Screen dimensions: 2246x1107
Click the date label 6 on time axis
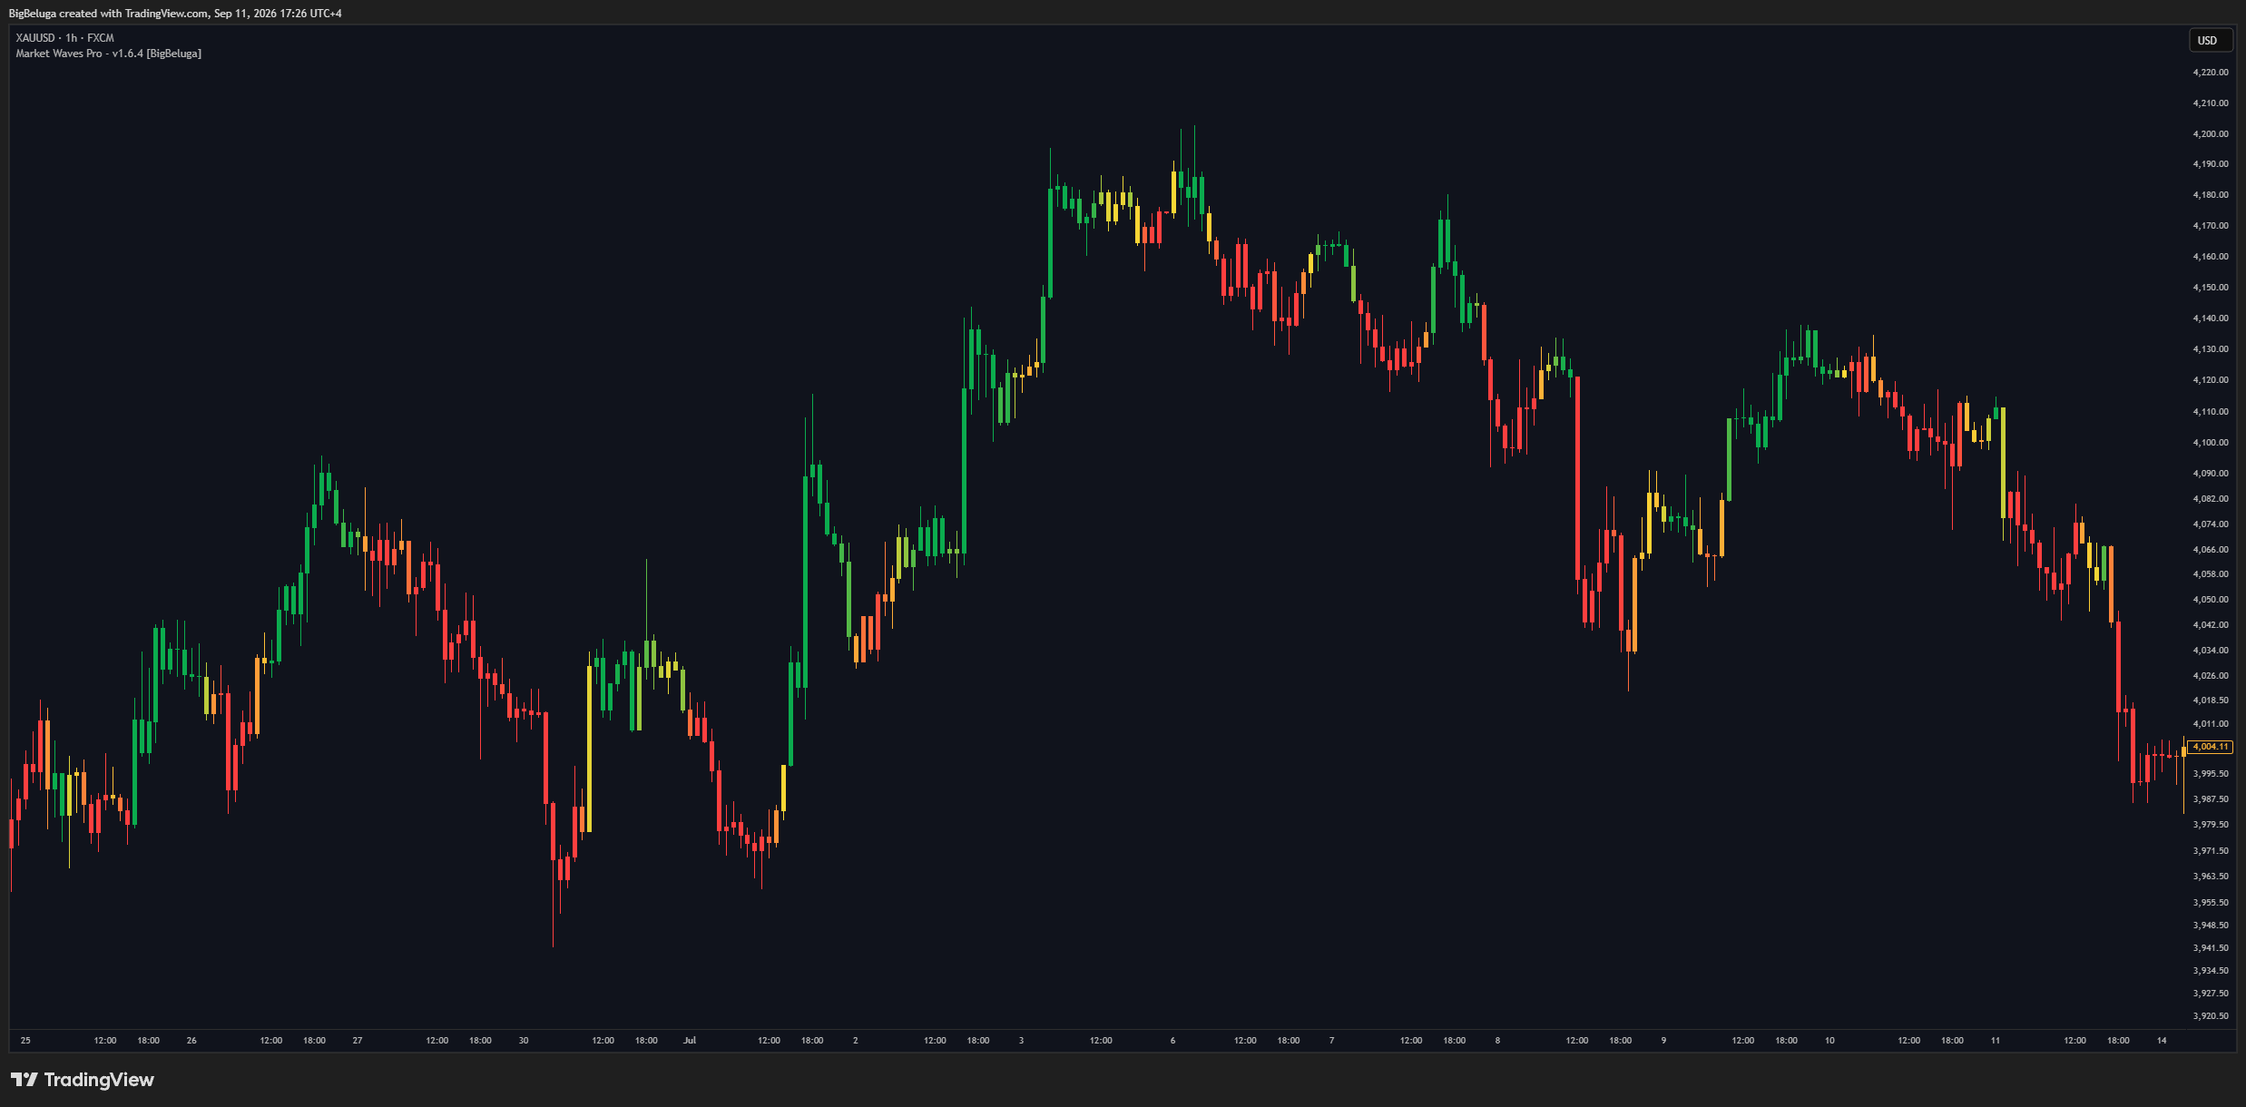[x=1172, y=1041]
